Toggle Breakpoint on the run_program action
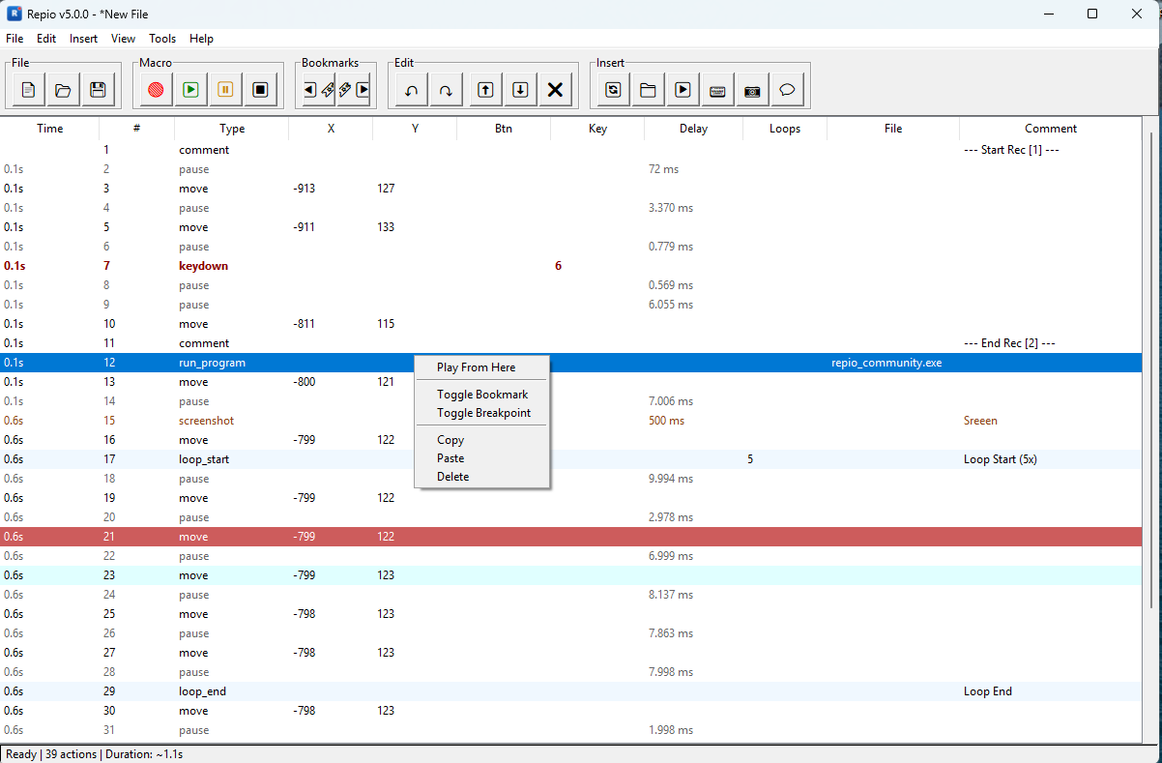 click(x=481, y=413)
